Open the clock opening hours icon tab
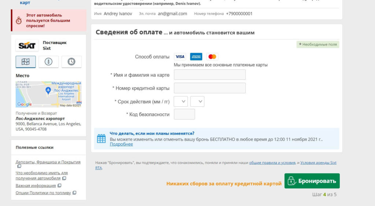The height and width of the screenshot is (206, 375). (x=71, y=62)
